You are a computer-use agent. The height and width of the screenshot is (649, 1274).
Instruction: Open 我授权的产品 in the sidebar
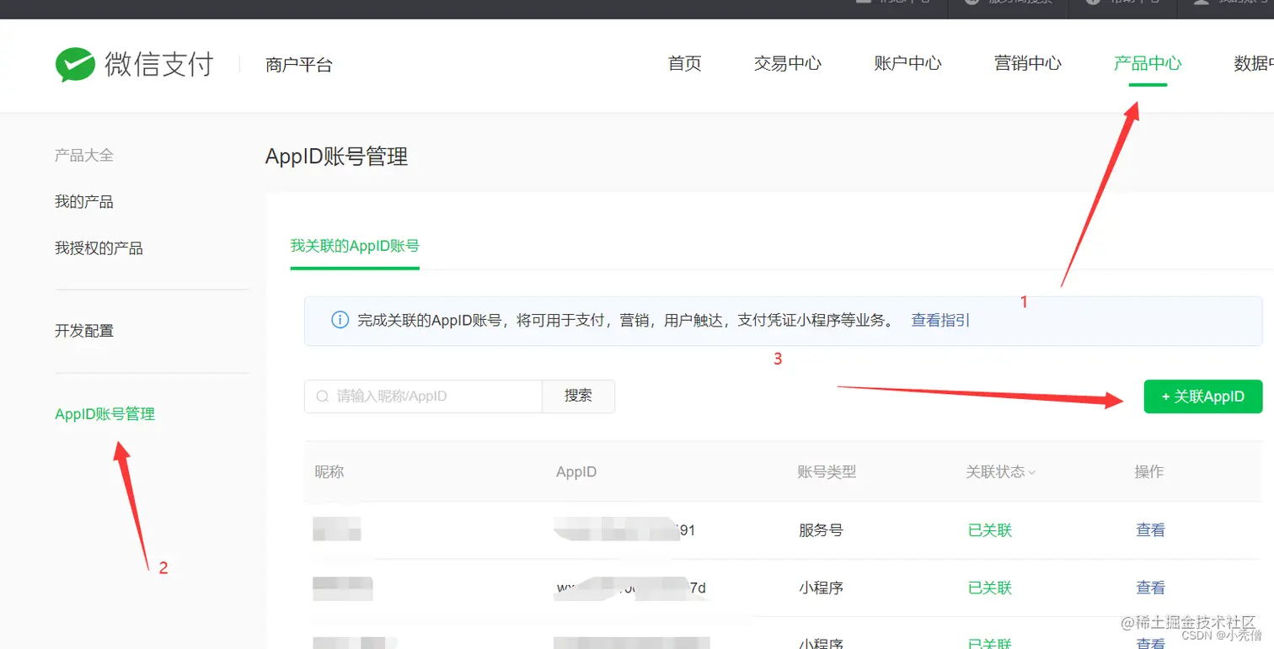99,248
